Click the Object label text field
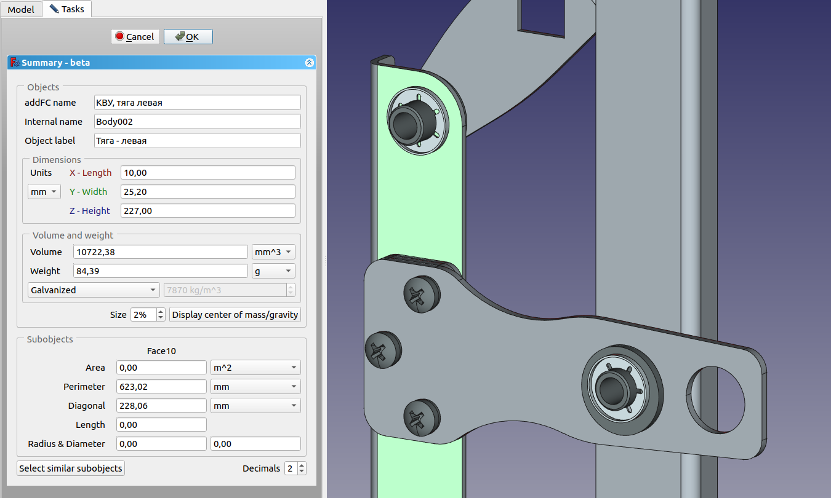831x498 pixels. (197, 141)
